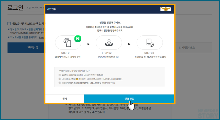The height and width of the screenshot is (120, 220).
Task: Click the 인증을 진행해 주세요. text
Action: tap(110, 22)
